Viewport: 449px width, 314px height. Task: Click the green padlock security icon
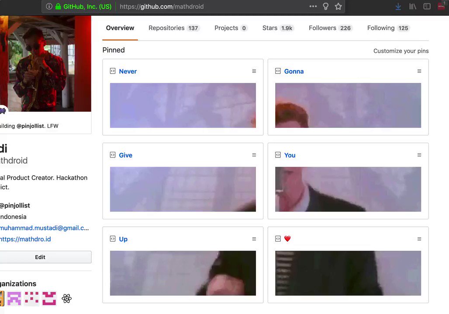[58, 6]
